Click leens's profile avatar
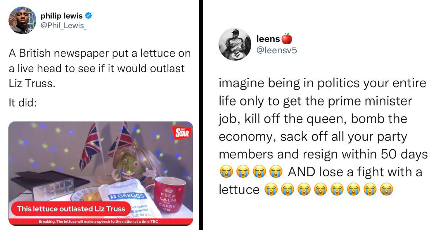Image resolution: width=439 pixels, height=230 pixels. tap(234, 44)
